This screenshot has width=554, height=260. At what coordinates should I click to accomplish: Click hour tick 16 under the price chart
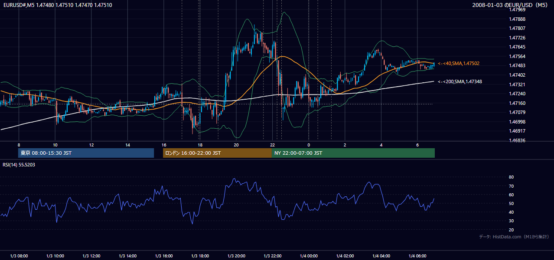click(164, 145)
